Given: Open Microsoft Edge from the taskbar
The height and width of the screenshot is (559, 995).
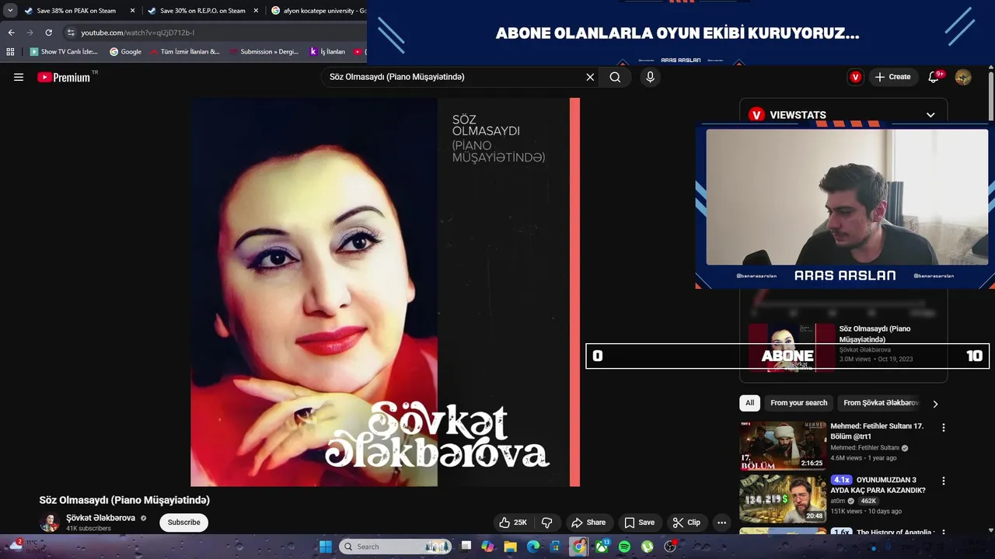Looking at the screenshot, I should [533, 547].
